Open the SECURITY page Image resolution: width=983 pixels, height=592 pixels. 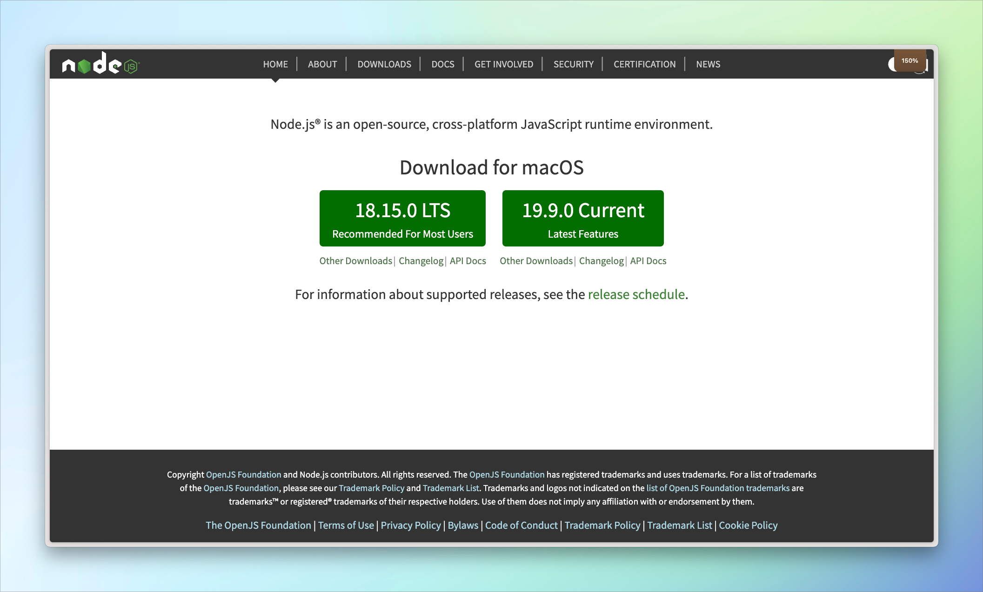(x=573, y=64)
